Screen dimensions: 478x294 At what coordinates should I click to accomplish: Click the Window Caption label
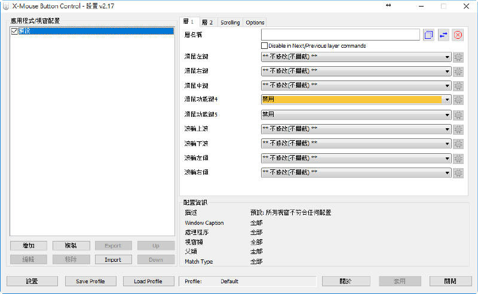click(204, 223)
